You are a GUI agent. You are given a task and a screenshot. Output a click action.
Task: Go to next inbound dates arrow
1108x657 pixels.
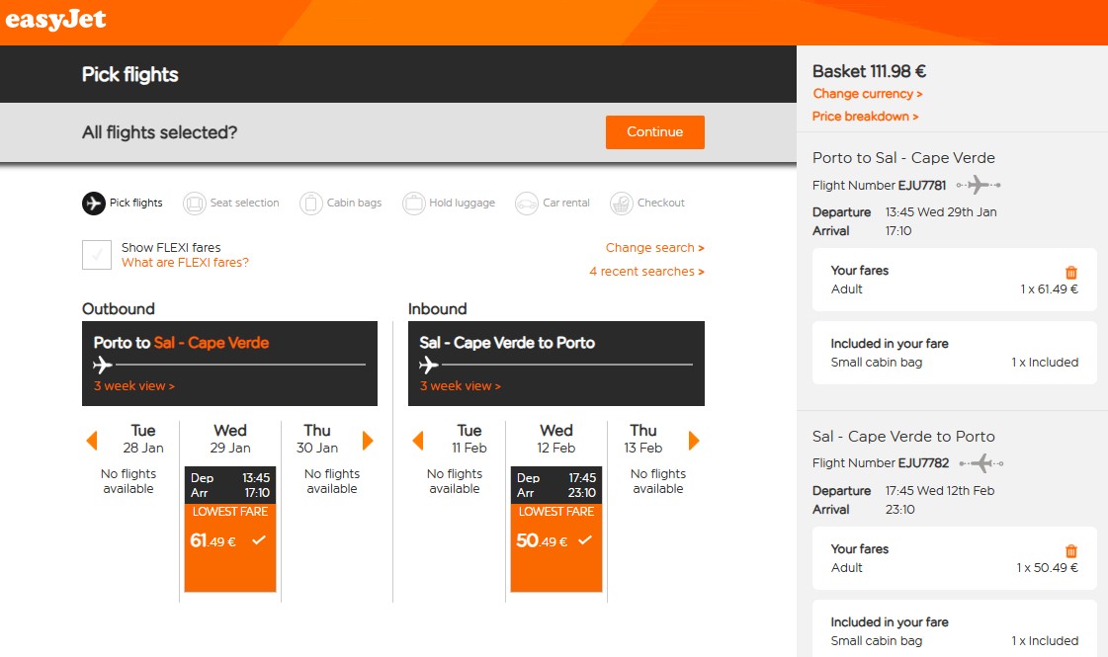694,441
